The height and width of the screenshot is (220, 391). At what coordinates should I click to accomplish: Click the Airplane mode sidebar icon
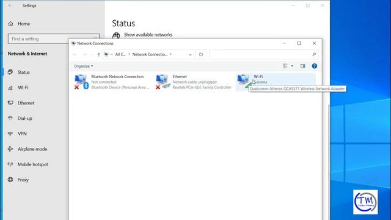click(x=10, y=149)
